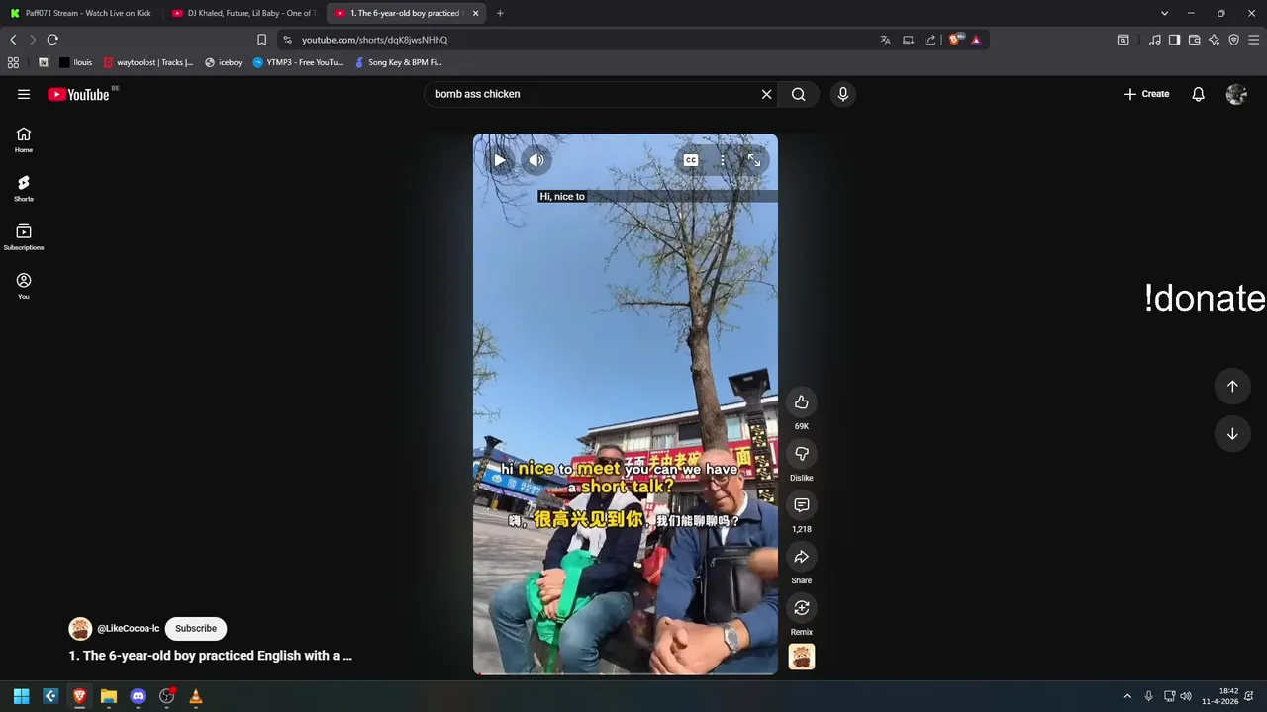Subscribe to @LikeCocoa-lc
Image resolution: width=1267 pixels, height=712 pixels.
coord(196,629)
